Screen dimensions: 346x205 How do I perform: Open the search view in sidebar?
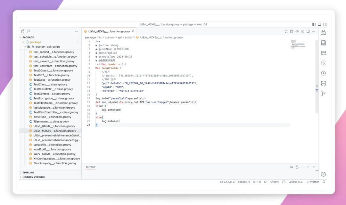[28, 31]
